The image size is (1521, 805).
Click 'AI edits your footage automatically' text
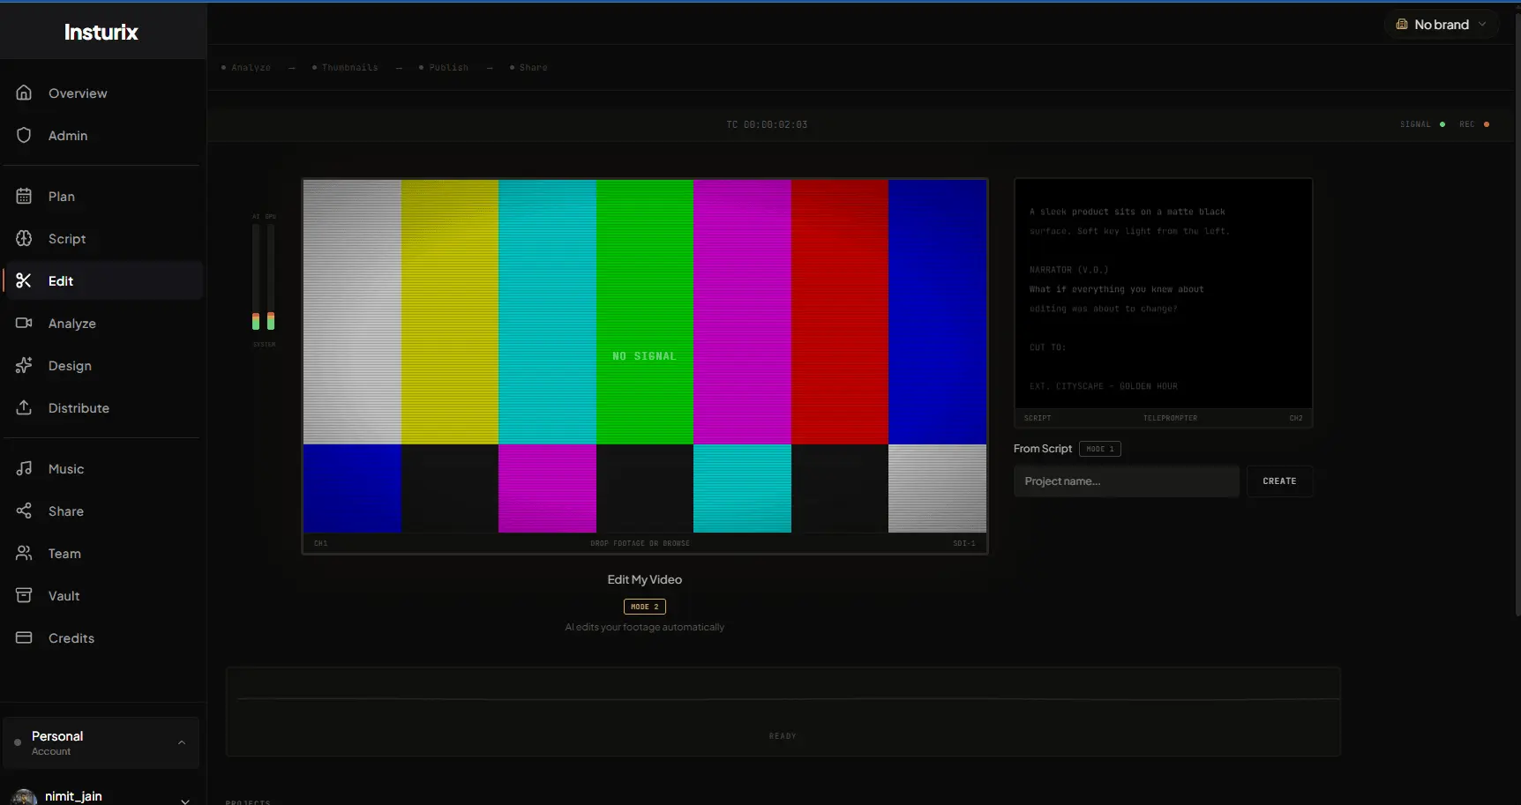pyautogui.click(x=644, y=627)
